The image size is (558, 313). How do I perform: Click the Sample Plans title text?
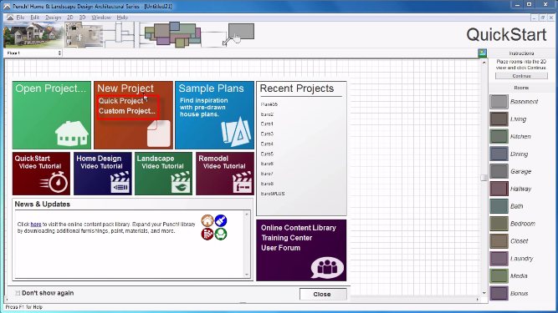(212, 88)
